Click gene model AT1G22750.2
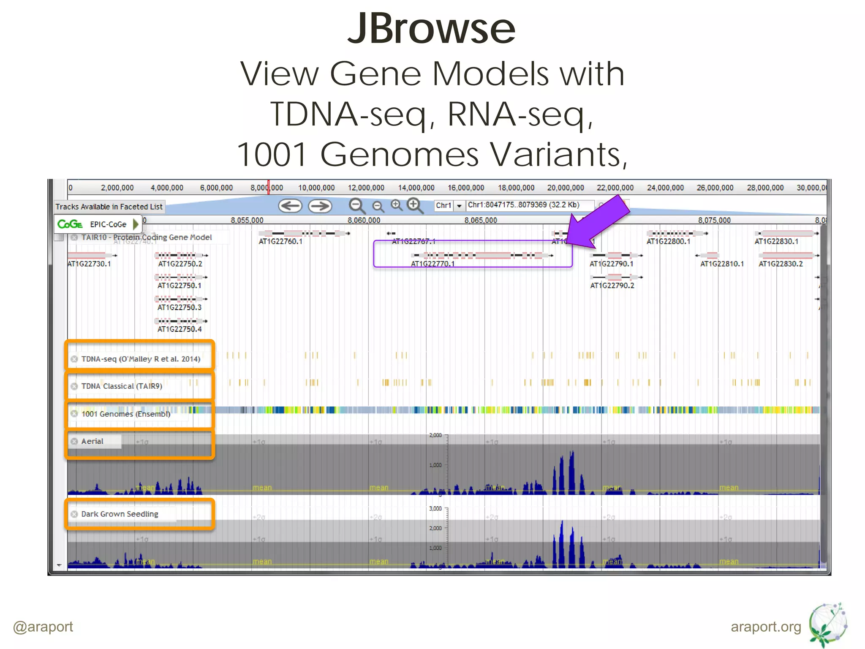The height and width of the screenshot is (649, 865). [x=182, y=255]
